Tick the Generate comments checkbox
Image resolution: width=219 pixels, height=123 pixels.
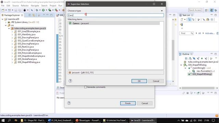click(x=85, y=87)
